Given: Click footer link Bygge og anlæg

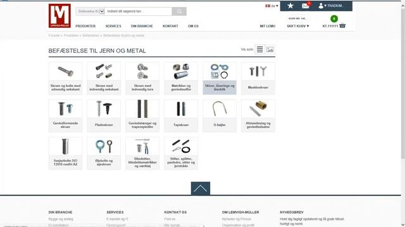Looking at the screenshot, I should click(x=61, y=219).
